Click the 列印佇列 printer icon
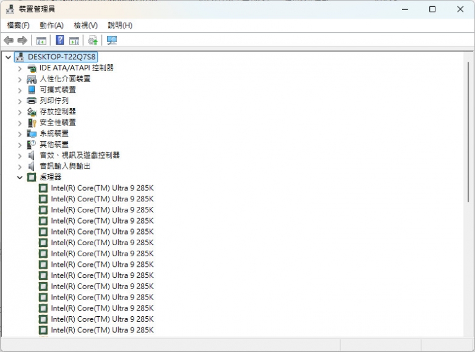 point(32,101)
